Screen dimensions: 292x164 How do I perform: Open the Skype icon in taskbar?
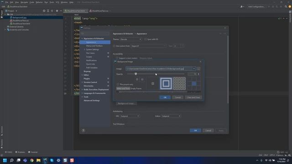pyautogui.click(x=52, y=160)
